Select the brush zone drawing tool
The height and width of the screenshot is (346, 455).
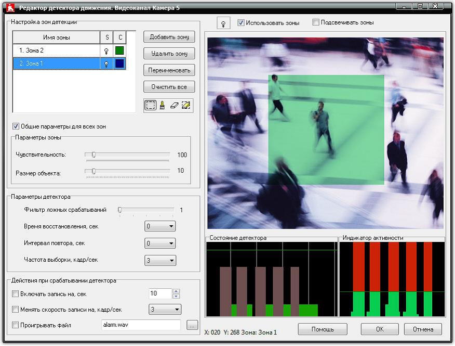[162, 105]
